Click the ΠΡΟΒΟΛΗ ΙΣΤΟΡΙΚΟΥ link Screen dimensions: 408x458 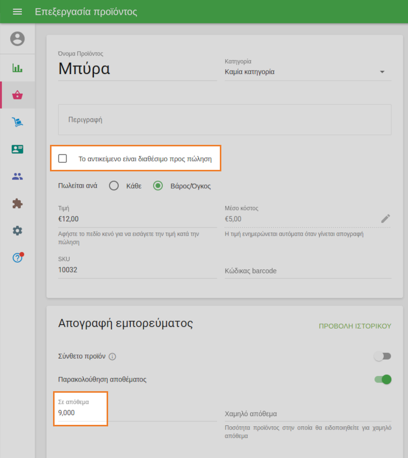click(355, 326)
